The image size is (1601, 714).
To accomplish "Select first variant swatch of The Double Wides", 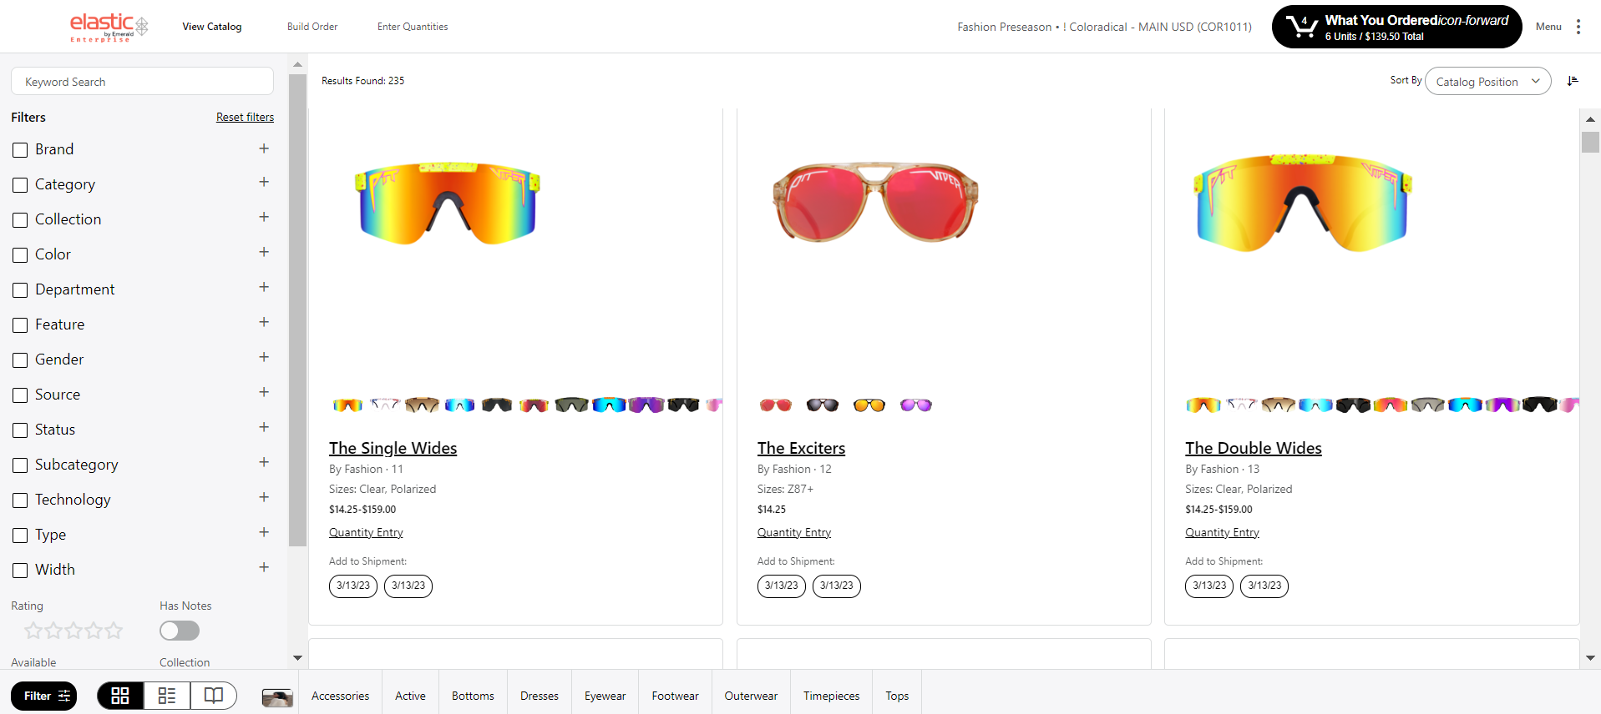I will [x=1203, y=405].
